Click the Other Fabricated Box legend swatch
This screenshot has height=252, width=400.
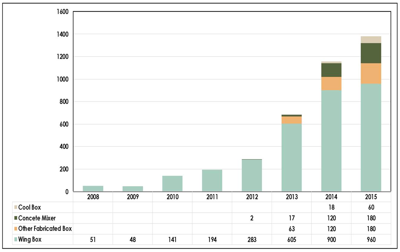[16, 229]
